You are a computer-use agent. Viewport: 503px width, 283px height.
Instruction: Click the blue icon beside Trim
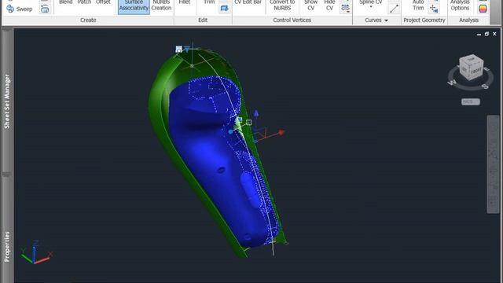[224, 9]
